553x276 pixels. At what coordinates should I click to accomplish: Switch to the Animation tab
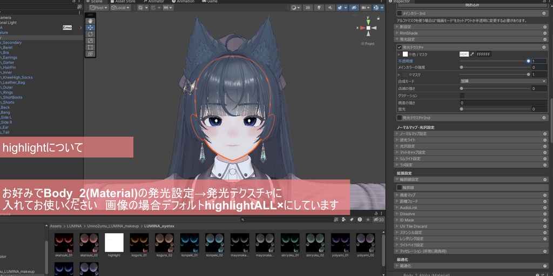(x=185, y=2)
